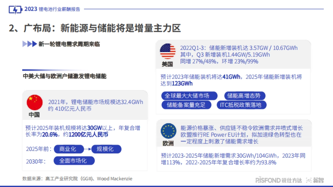The width and height of the screenshot is (333, 187).
Task: Select the 规模化 pill button
Action: pos(106,149)
